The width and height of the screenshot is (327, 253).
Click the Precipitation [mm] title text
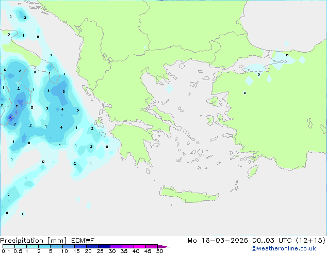click(x=34, y=241)
